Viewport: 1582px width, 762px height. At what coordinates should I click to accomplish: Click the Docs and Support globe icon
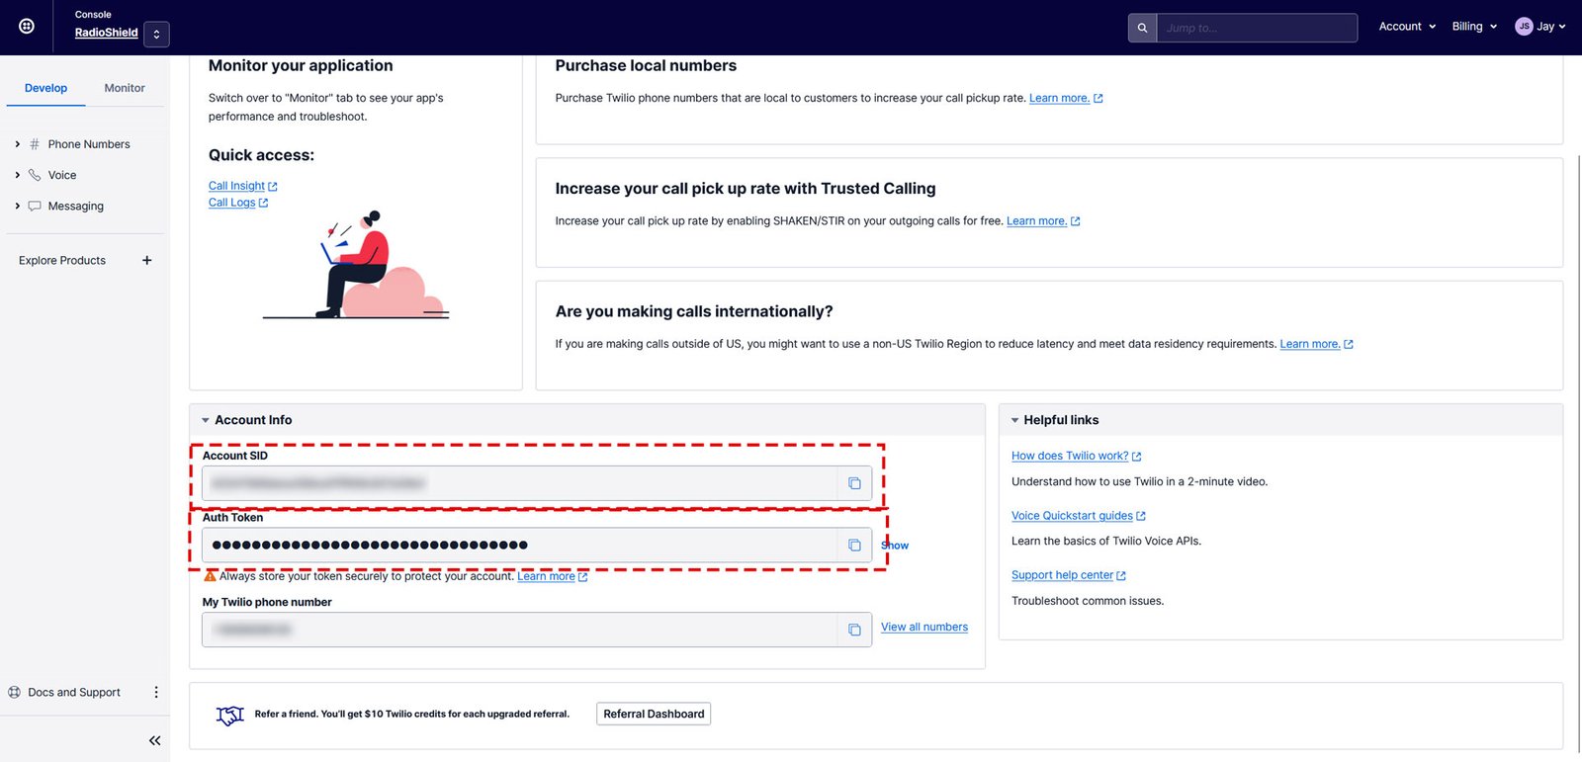coord(14,693)
